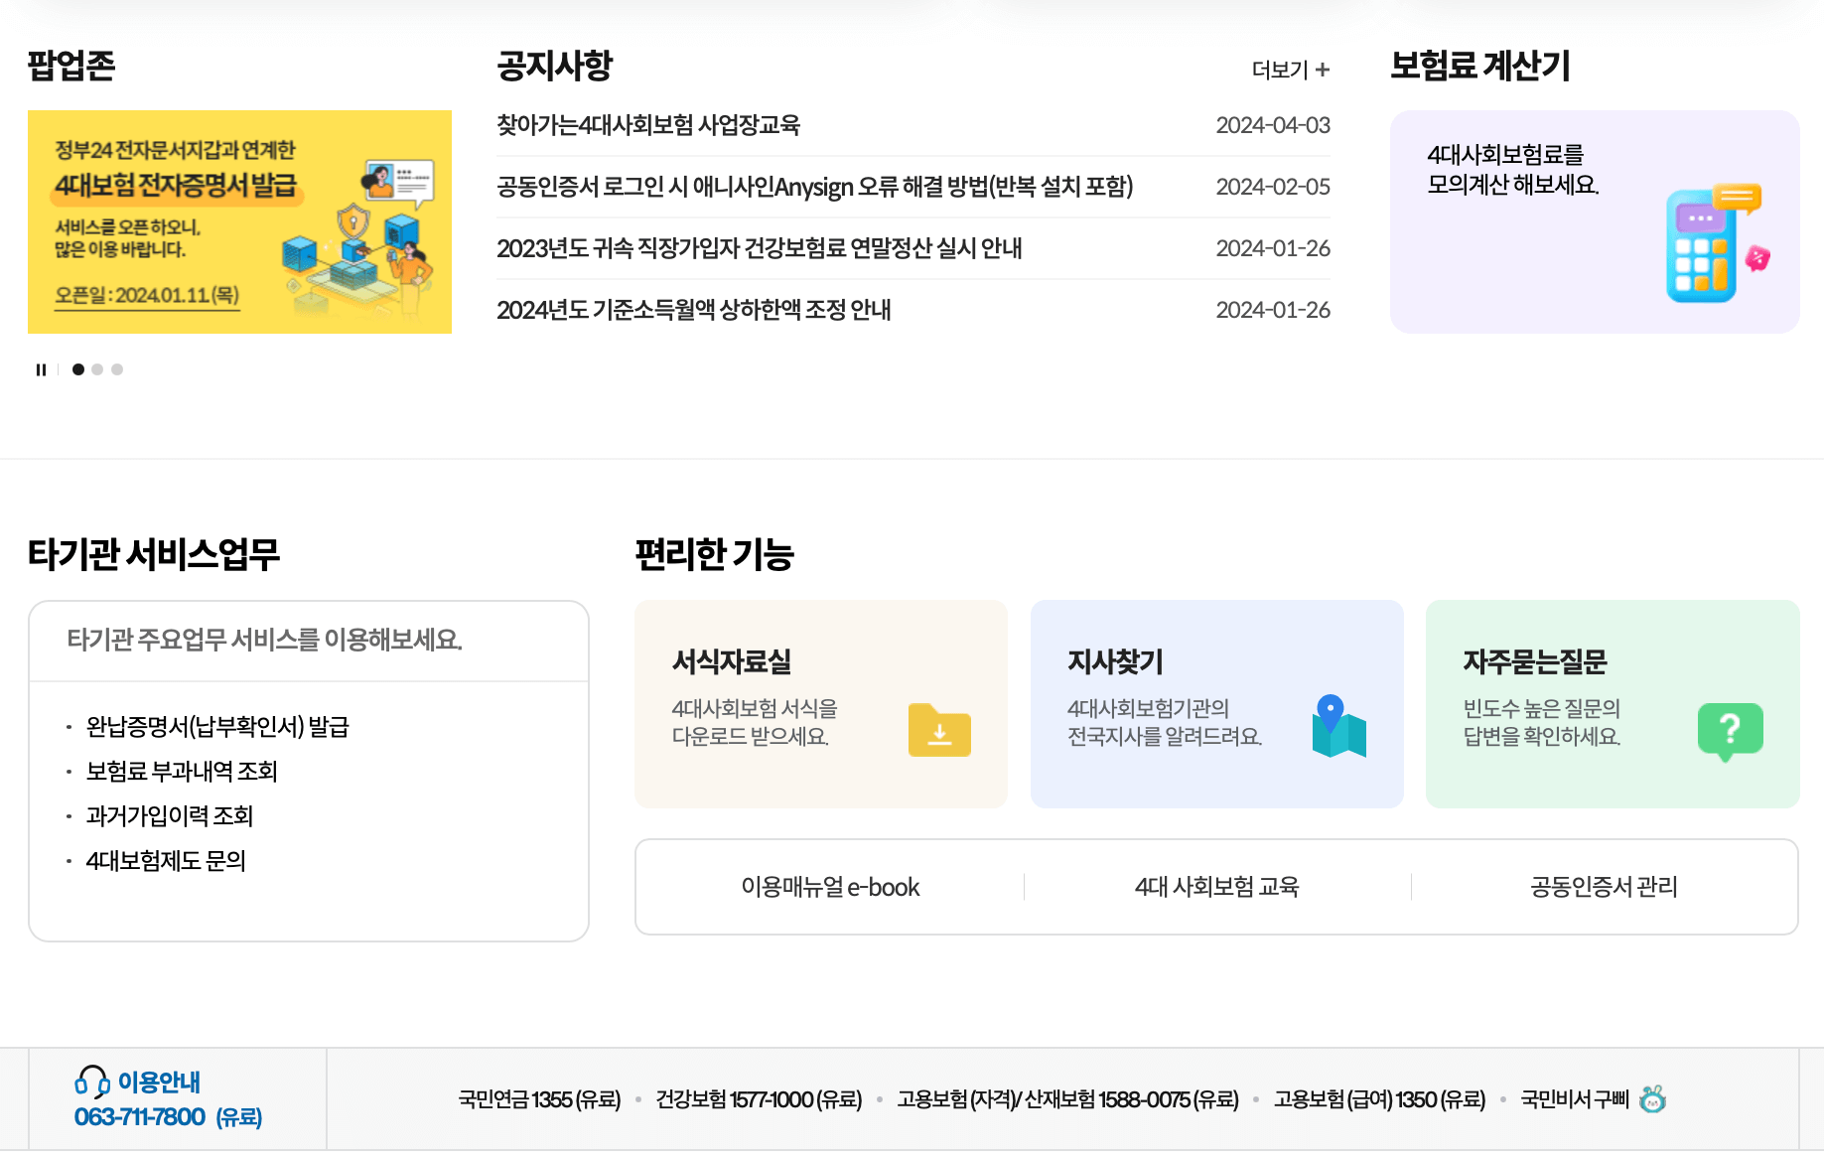Screen dimensions: 1824x1157
Task: Click the 지사찾기 map pin icon
Action: pos(1338,726)
